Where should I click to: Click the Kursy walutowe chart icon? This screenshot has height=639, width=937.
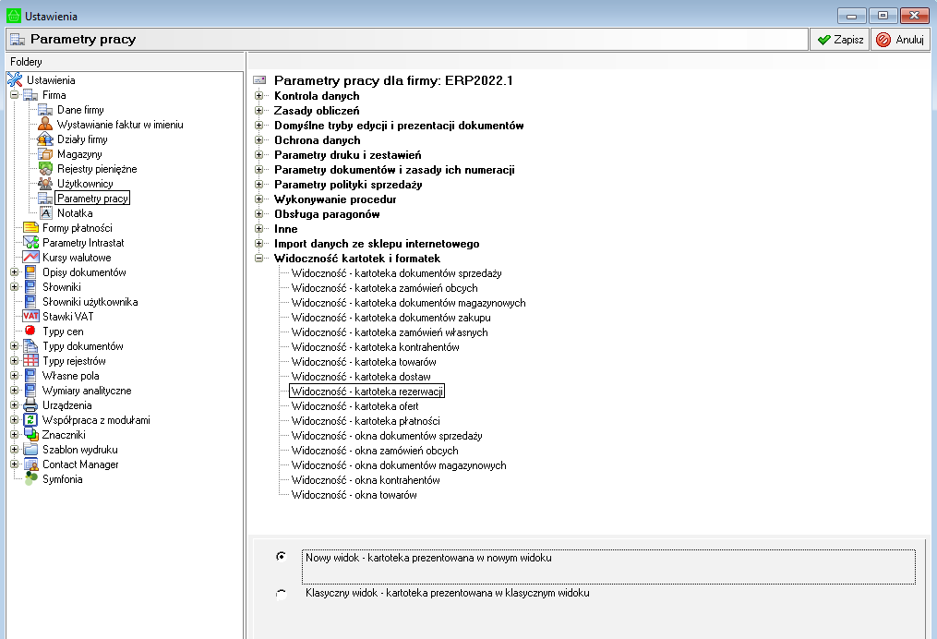point(30,258)
